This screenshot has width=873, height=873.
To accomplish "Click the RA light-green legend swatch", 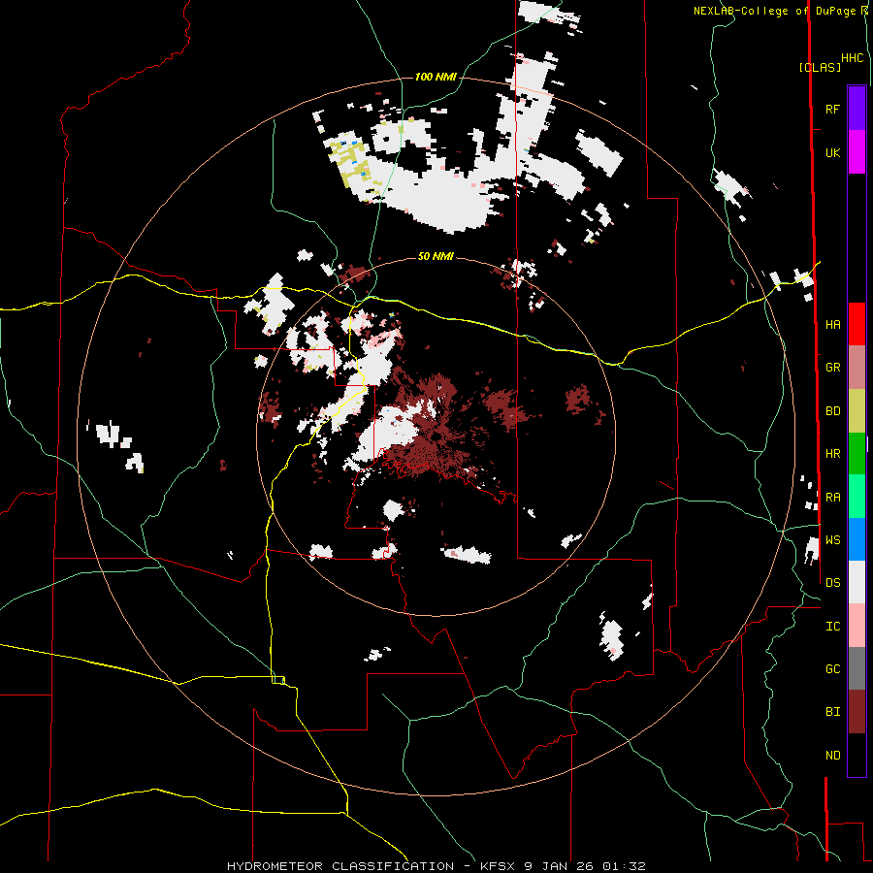I will pos(857,497).
